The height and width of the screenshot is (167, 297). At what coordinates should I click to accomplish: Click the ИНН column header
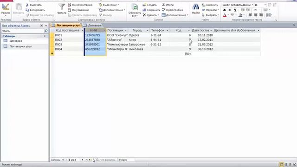pyautogui.click(x=95, y=30)
